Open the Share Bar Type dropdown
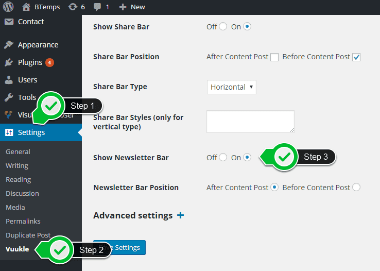Image resolution: width=380 pixels, height=271 pixels. tap(231, 87)
